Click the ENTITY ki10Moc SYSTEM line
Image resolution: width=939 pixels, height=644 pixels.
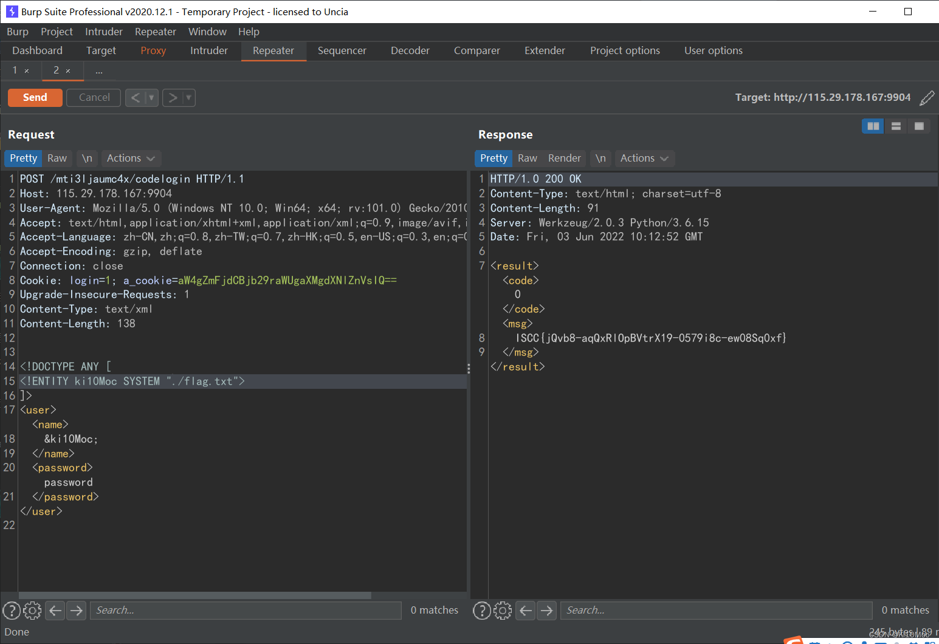[x=132, y=382]
